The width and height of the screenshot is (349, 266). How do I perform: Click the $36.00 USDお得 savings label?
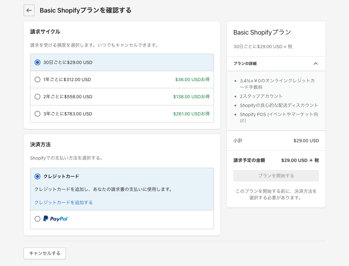coord(192,80)
